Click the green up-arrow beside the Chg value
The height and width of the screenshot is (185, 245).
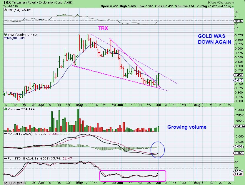click(x=233, y=6)
